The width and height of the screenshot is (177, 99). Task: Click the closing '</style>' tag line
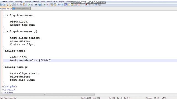click(10, 86)
